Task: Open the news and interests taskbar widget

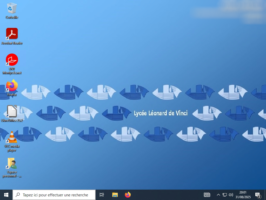Action: click(x=207, y=195)
